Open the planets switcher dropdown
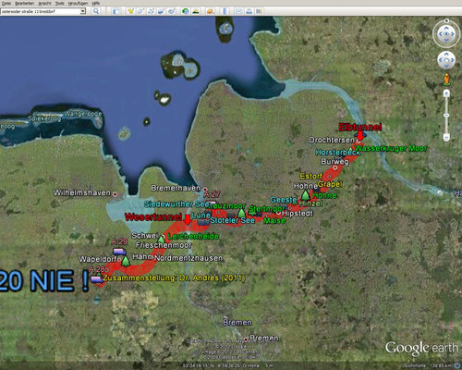The image size is (462, 370). (x=211, y=11)
